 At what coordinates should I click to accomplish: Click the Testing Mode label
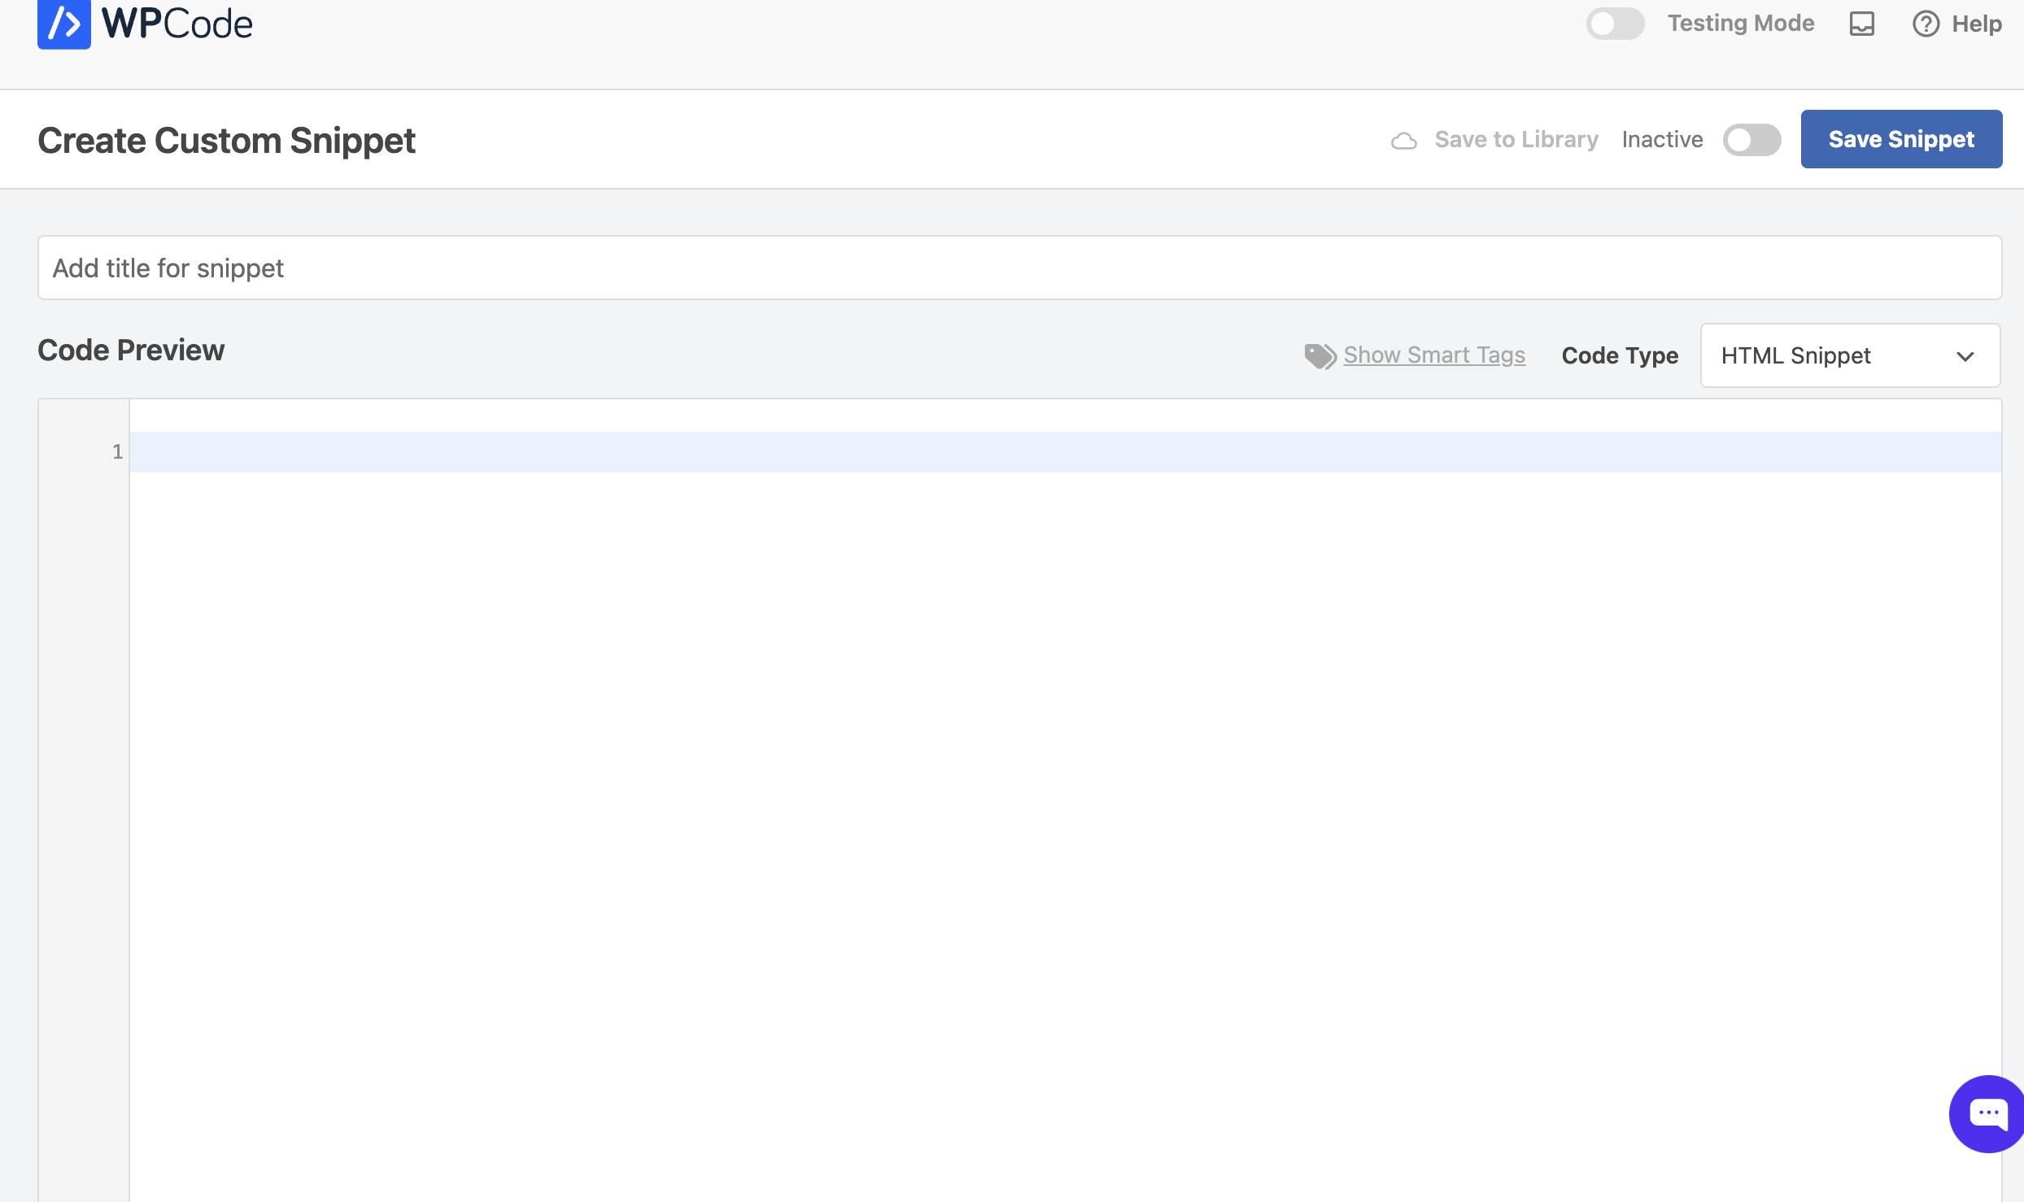[x=1741, y=23]
